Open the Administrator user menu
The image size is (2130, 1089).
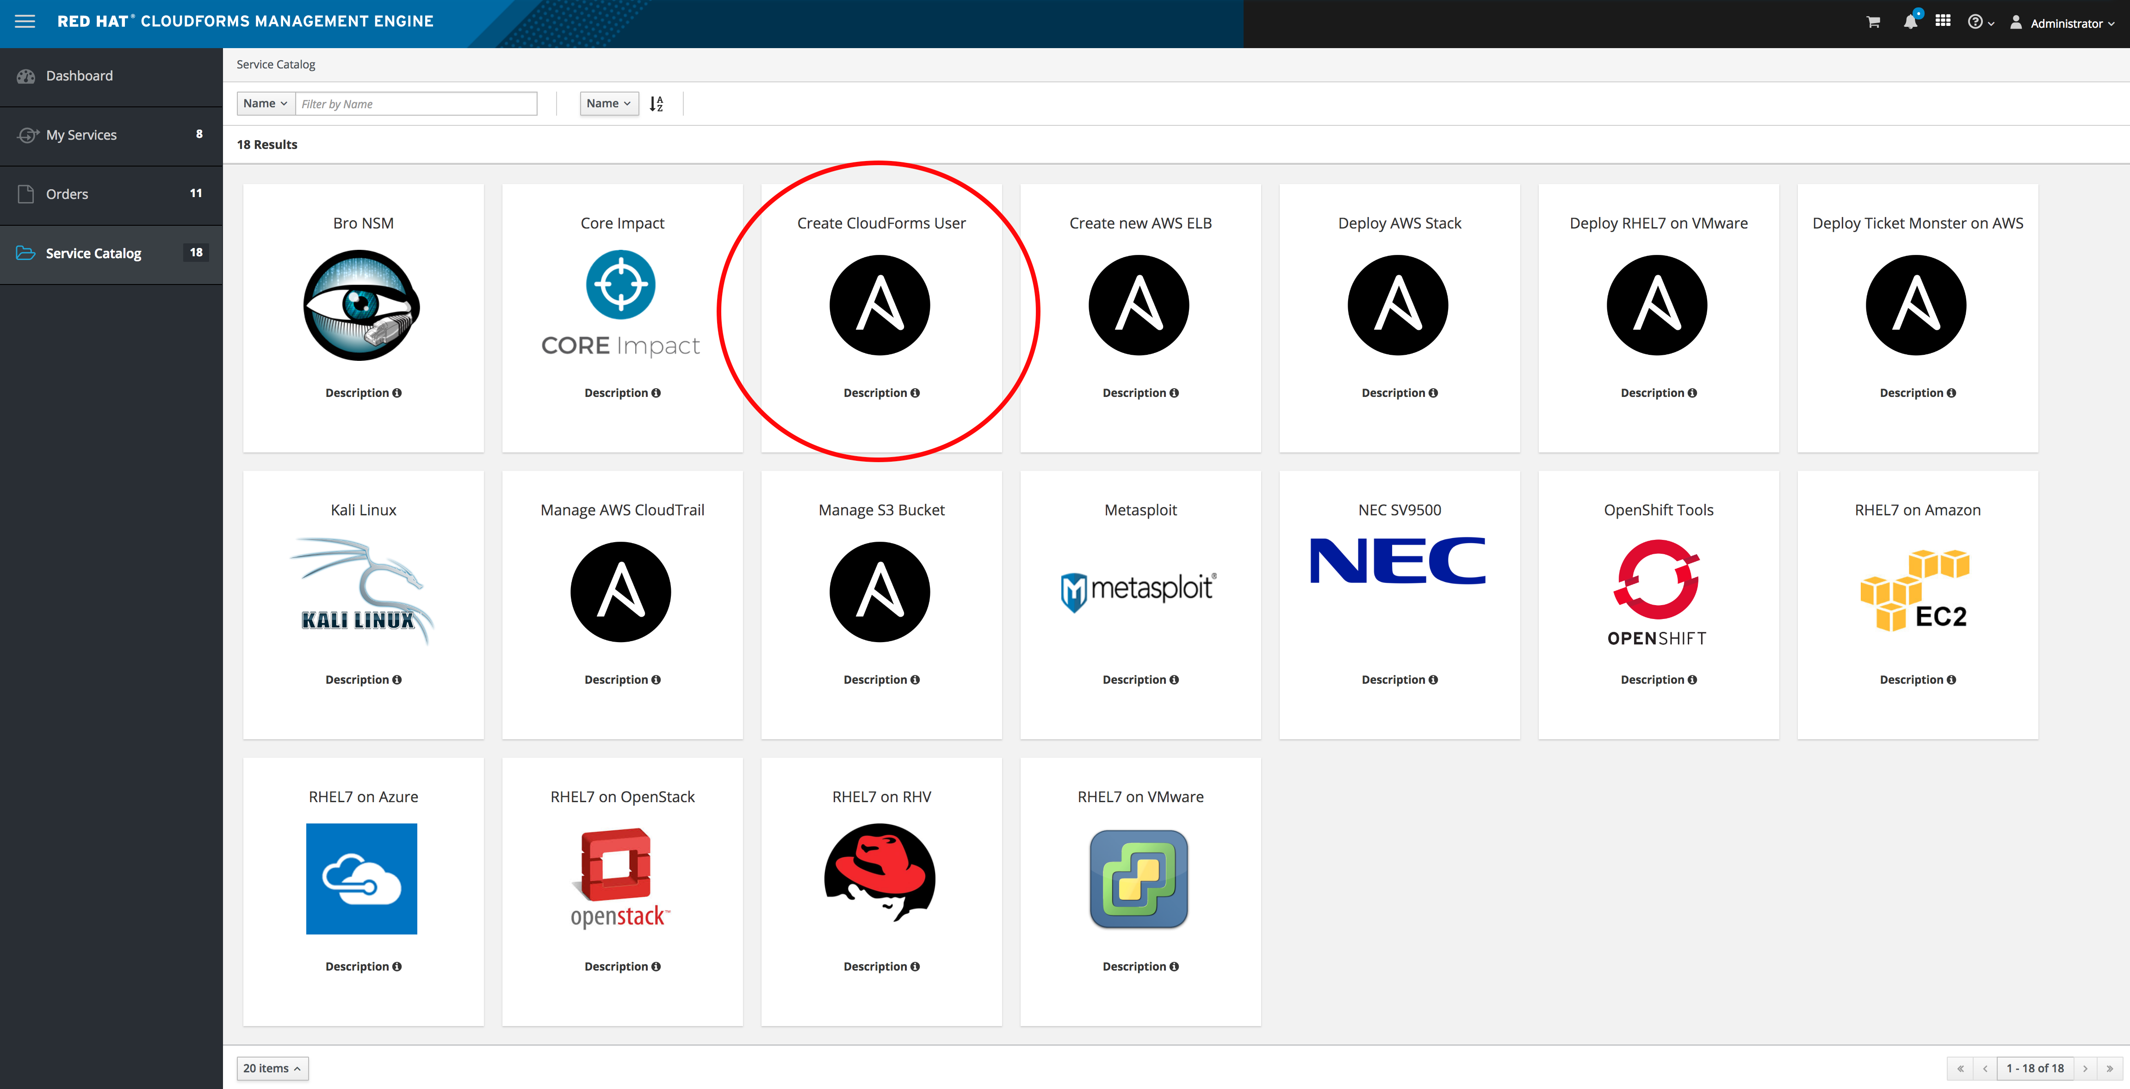(x=2062, y=23)
